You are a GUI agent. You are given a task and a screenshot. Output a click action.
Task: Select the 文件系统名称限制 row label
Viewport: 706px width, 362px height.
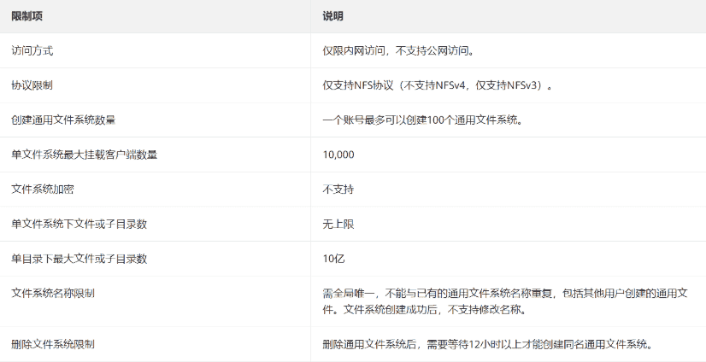(x=53, y=293)
